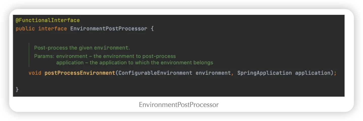363x121 pixels.
Task: Click the 'Params:' label in documentation
Action: tap(44, 56)
